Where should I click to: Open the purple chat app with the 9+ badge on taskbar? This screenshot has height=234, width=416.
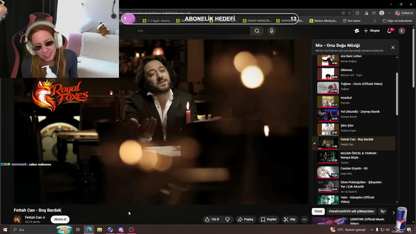121,230
